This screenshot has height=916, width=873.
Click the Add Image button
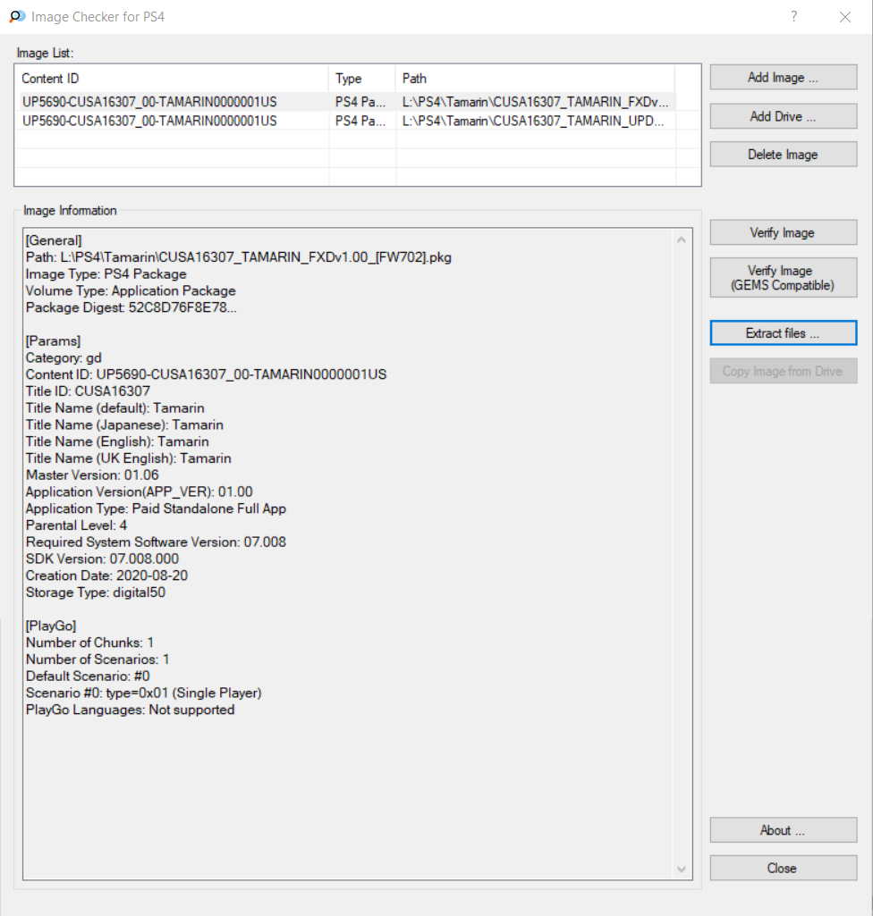(x=783, y=77)
